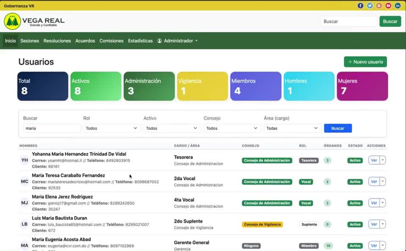Click the órganos count 10 badge
Screen dimensions: 406x251
[328, 246]
